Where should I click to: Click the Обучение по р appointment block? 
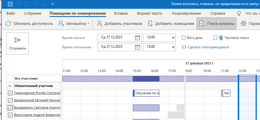(146, 93)
